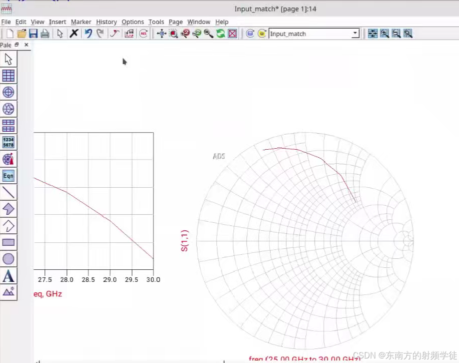Save the Input_match display
Image resolution: width=459 pixels, height=363 pixels.
(33, 34)
